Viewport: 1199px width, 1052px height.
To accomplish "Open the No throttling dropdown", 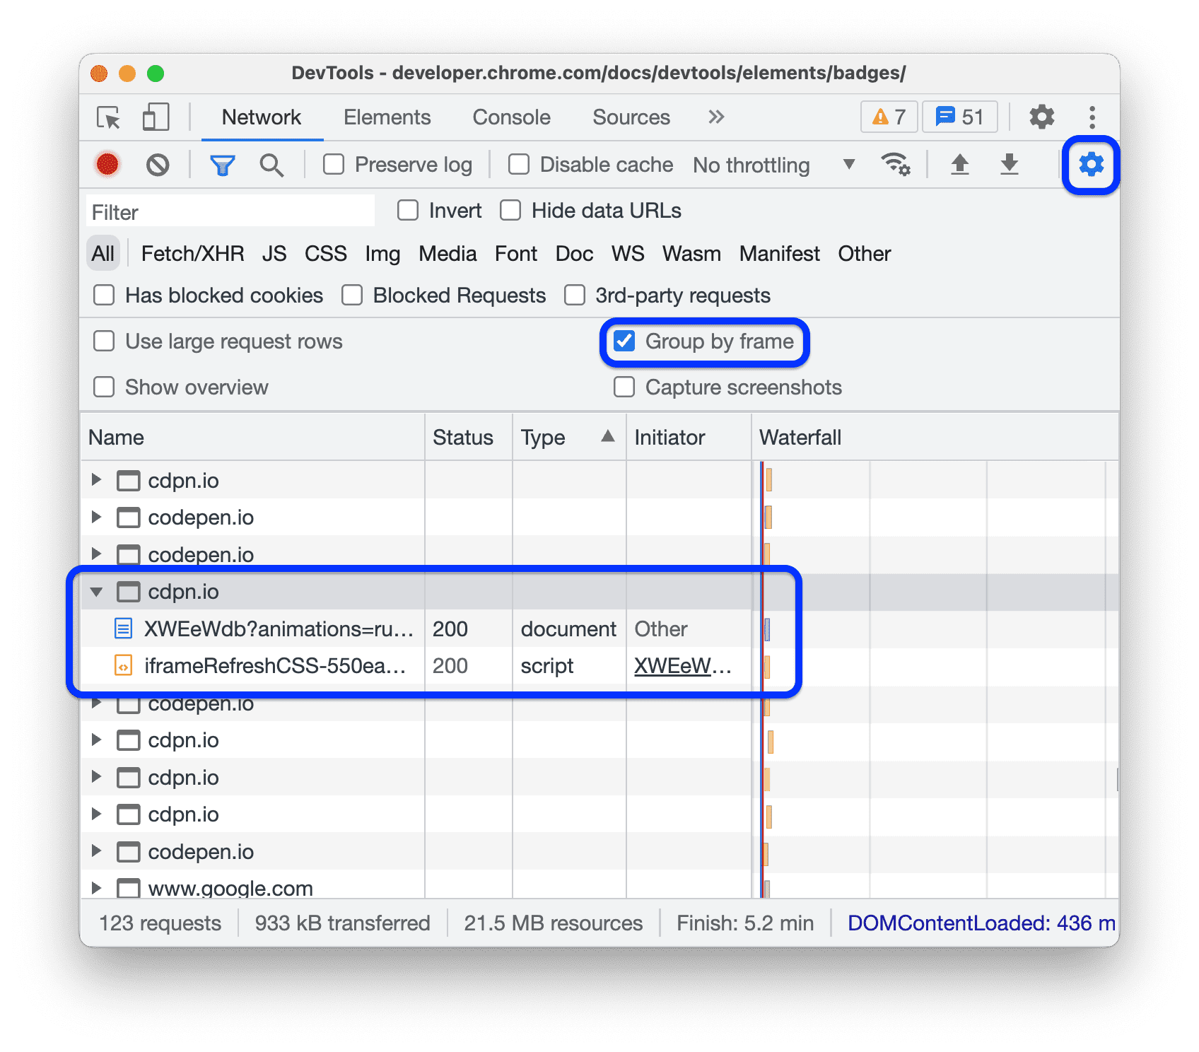I will click(772, 165).
